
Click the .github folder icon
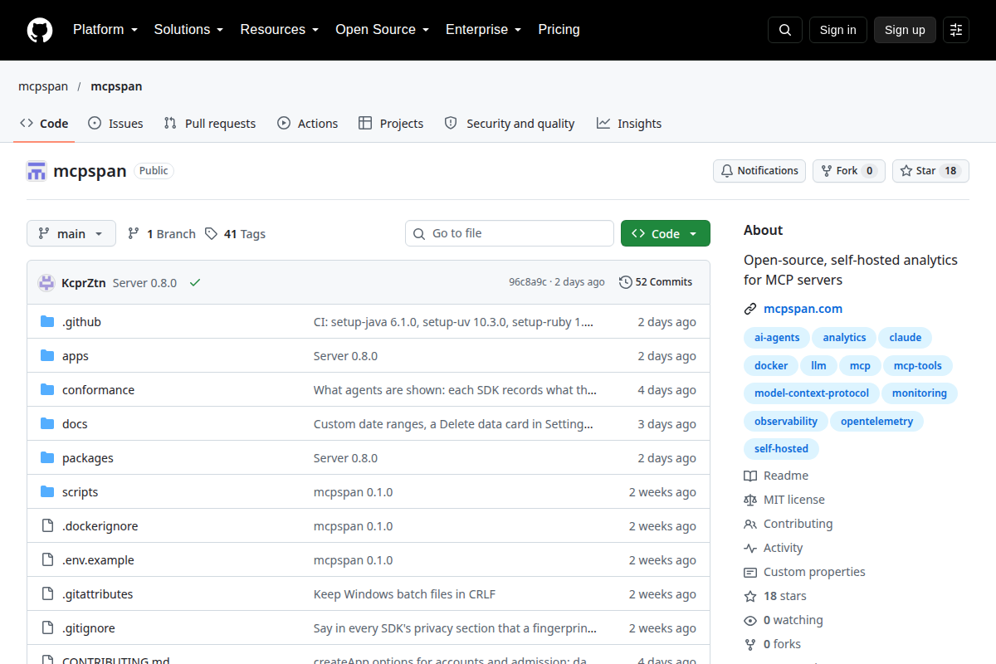[x=47, y=322]
